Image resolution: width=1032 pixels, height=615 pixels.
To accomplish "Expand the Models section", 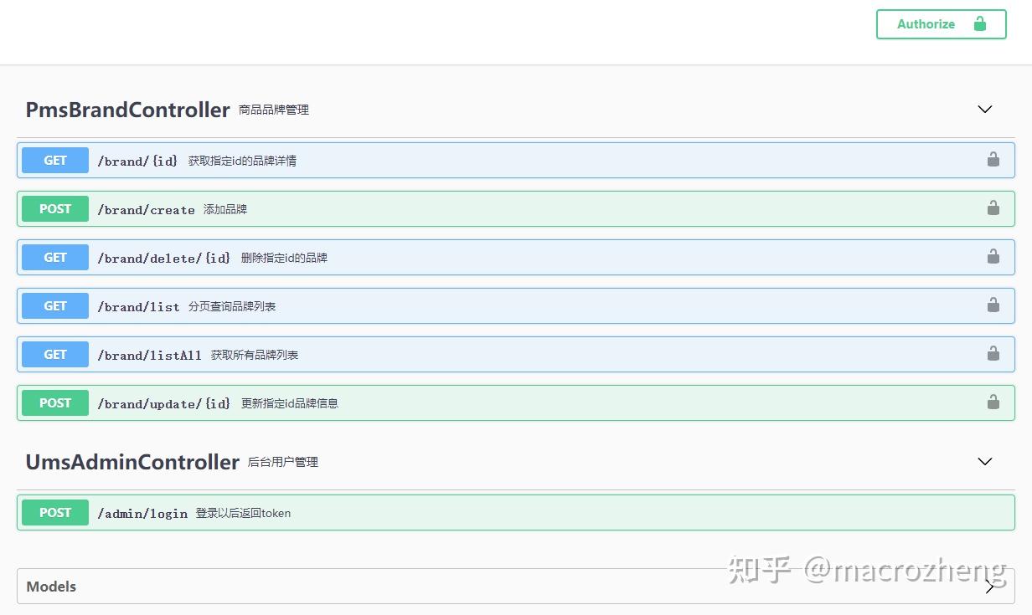I will [x=989, y=587].
